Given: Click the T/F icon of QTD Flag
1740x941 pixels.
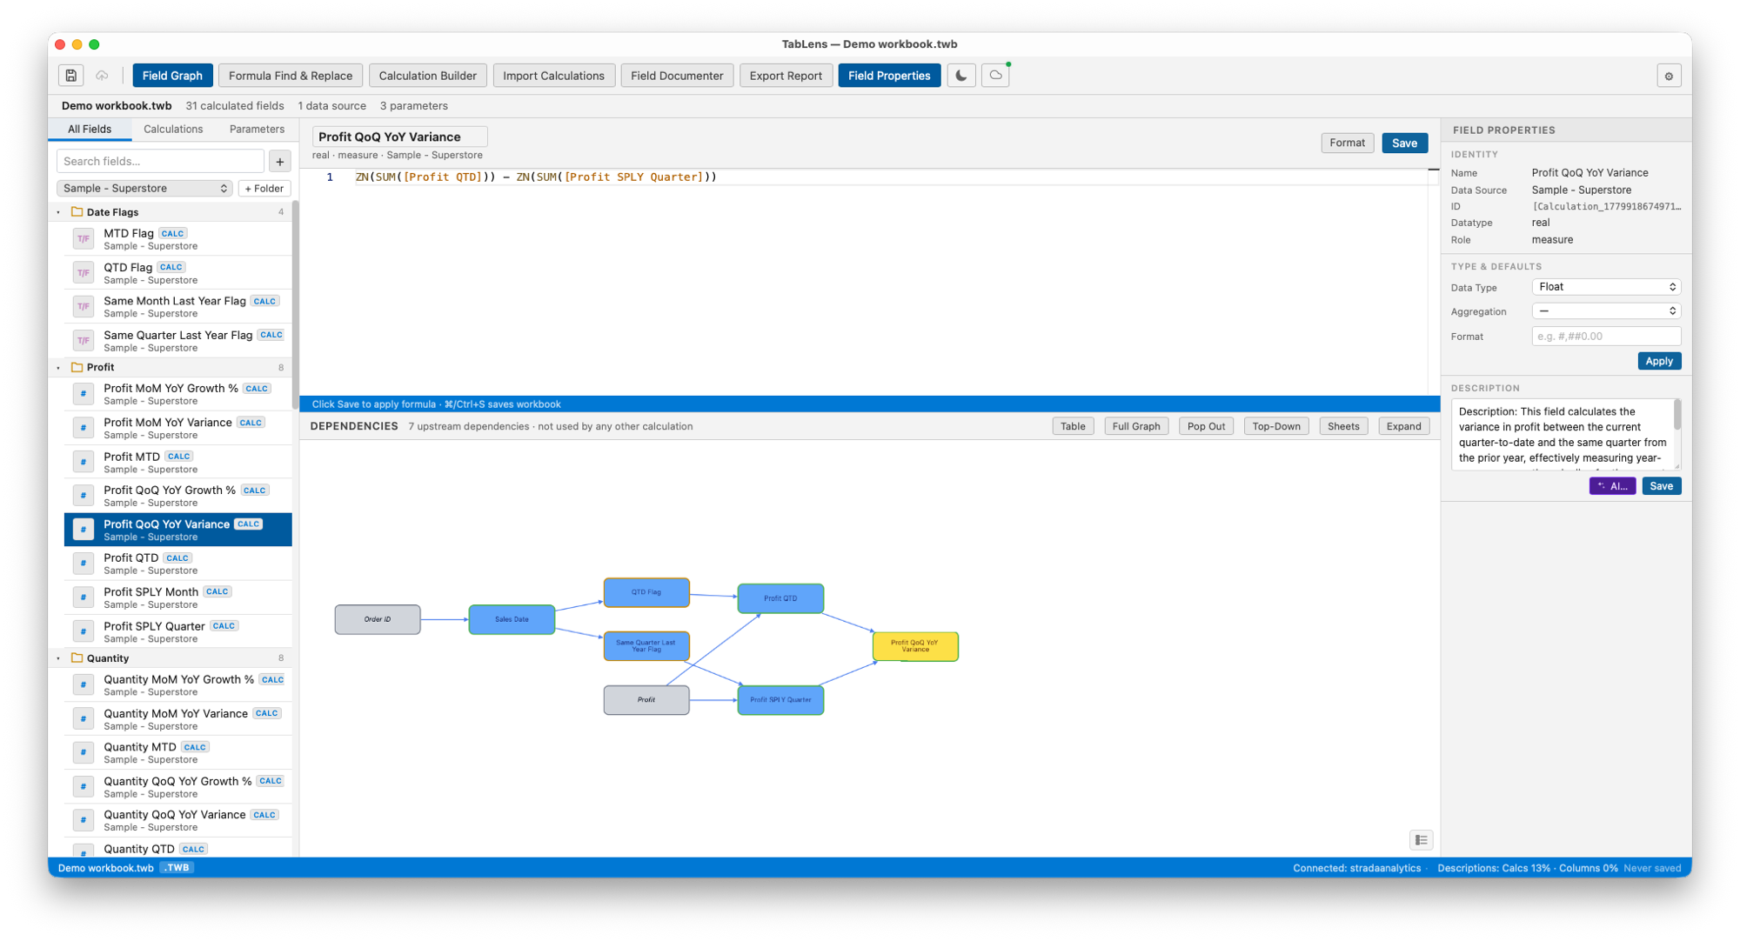Looking at the screenshot, I should [84, 272].
